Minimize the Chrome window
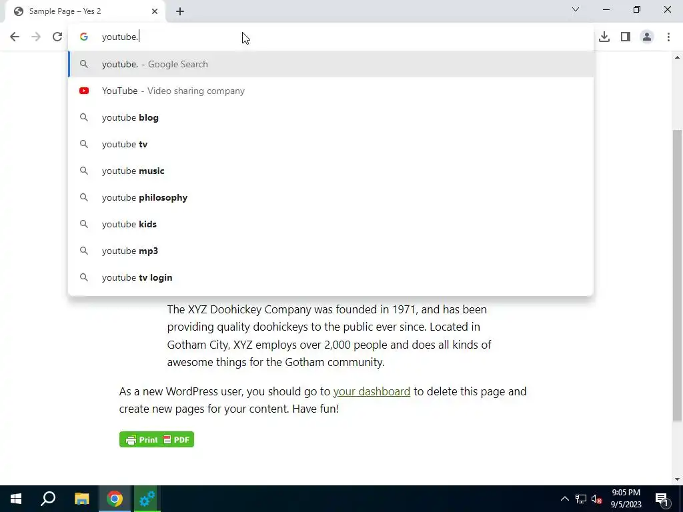This screenshot has height=512, width=683. click(606, 9)
